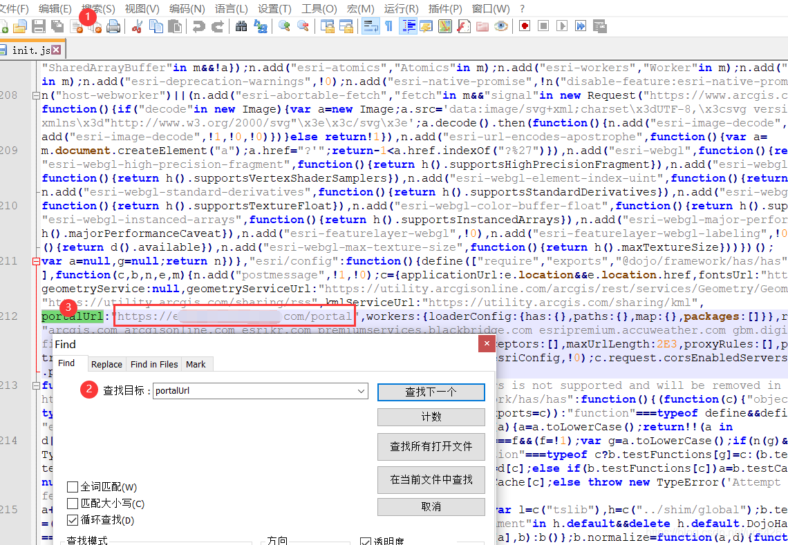Image resolution: width=788 pixels, height=545 pixels.
Task: Run macro multiple times icon
Action: click(581, 26)
